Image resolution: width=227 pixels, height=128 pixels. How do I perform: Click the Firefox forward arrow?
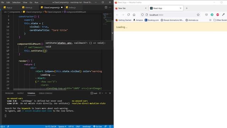point(123,15)
